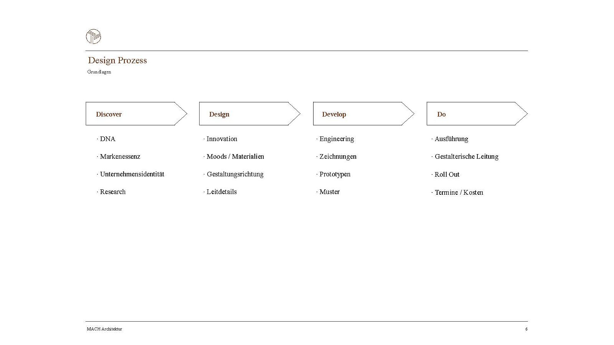Click the Research bullet item

[x=113, y=192]
